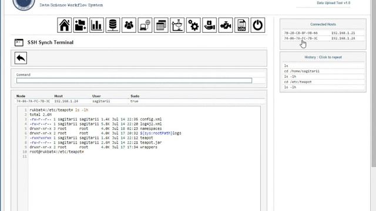Click user value 'sagitarii' in the node table
376x211 pixels.
pos(101,101)
